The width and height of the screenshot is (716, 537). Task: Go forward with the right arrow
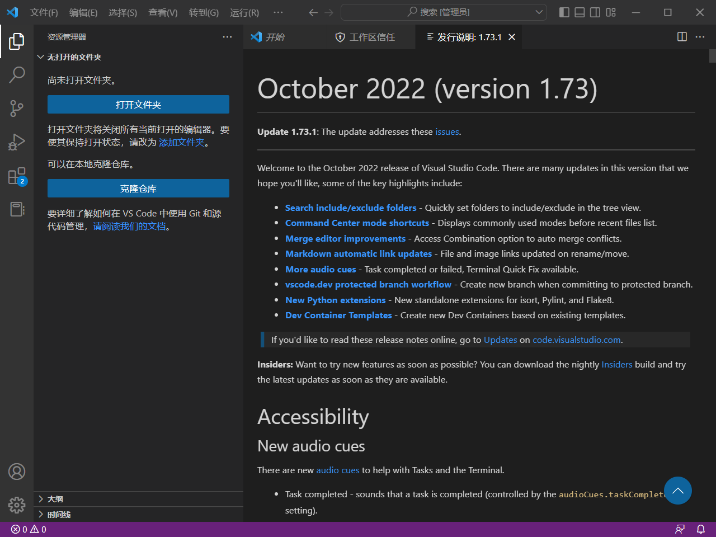pyautogui.click(x=329, y=12)
